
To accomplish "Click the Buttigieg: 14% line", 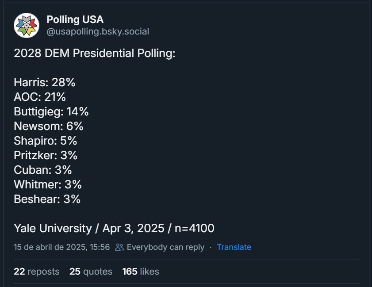I will [51, 111].
